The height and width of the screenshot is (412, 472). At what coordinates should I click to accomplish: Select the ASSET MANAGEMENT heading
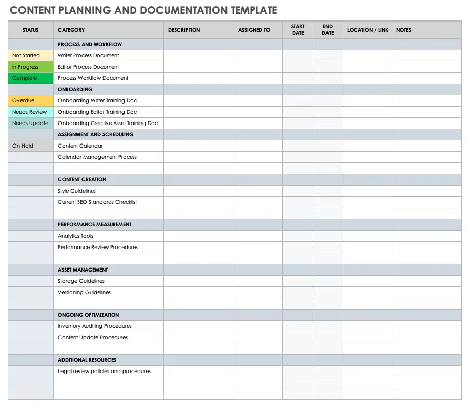click(83, 270)
